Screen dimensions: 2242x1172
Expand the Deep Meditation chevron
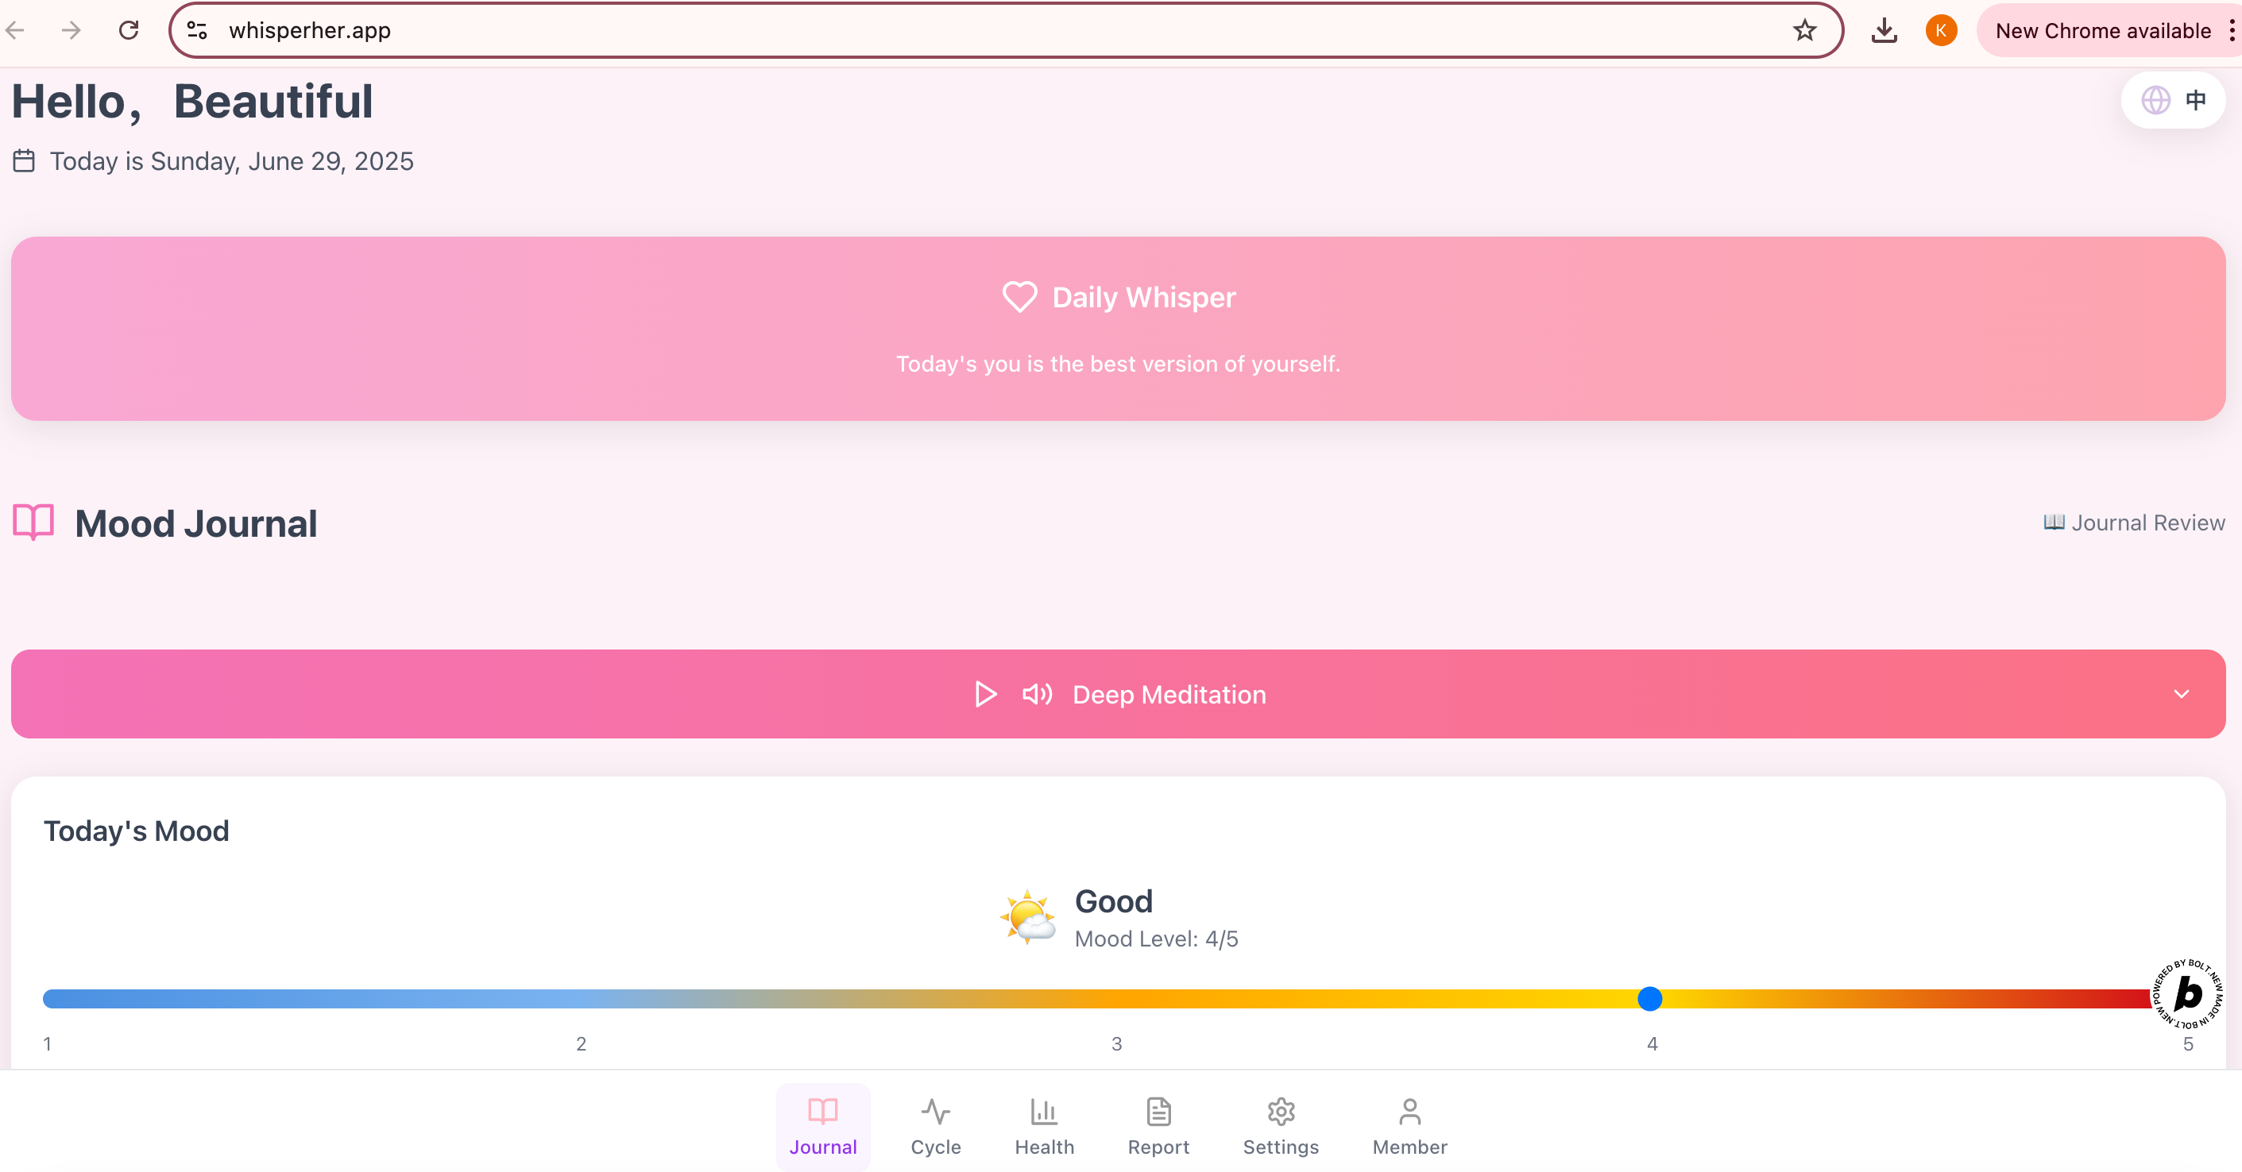click(2180, 694)
